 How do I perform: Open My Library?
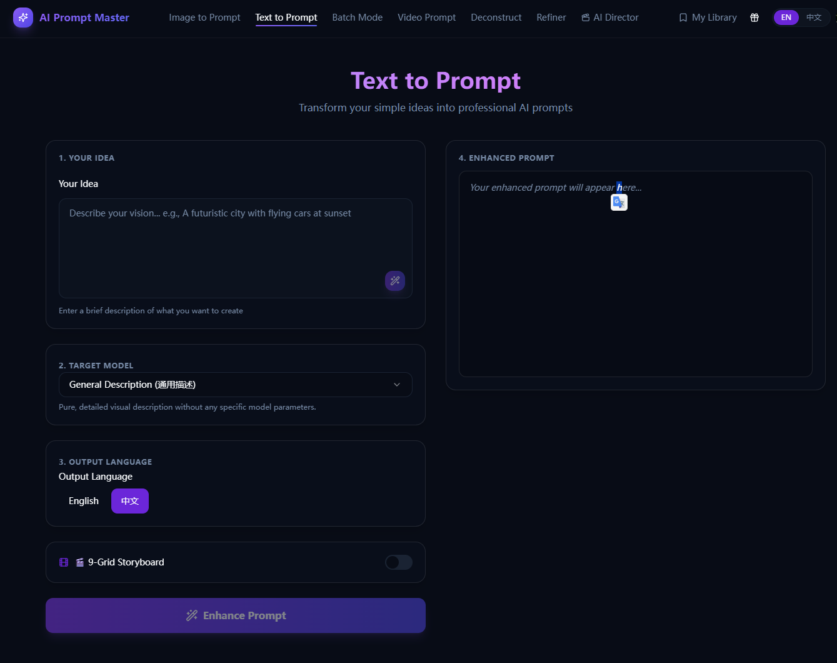click(x=713, y=17)
